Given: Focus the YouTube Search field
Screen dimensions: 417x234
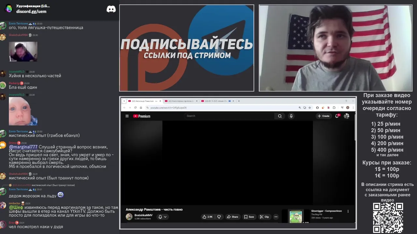Looking at the screenshot, I should pyautogui.click(x=229, y=116).
